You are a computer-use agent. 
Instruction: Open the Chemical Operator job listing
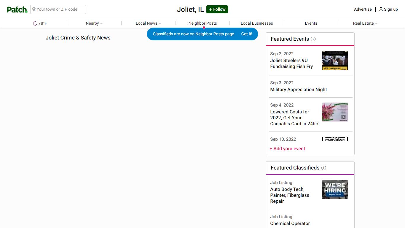290,223
